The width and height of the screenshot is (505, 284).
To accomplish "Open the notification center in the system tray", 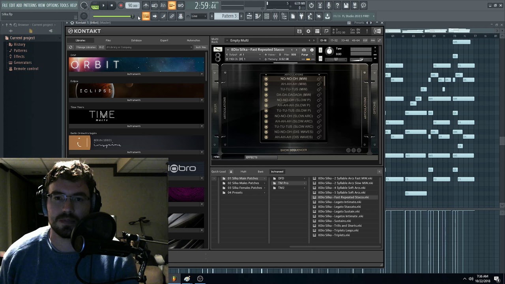I will click(497, 279).
